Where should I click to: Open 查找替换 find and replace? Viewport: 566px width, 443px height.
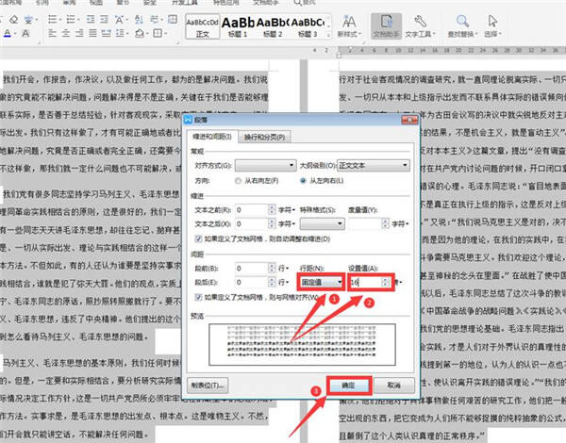point(462,26)
